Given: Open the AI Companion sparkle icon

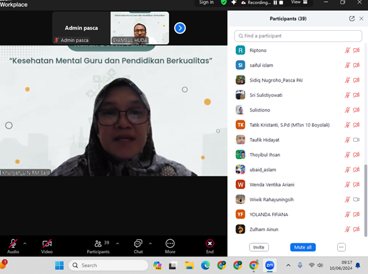Looking at the screenshot, I should pos(234,3).
